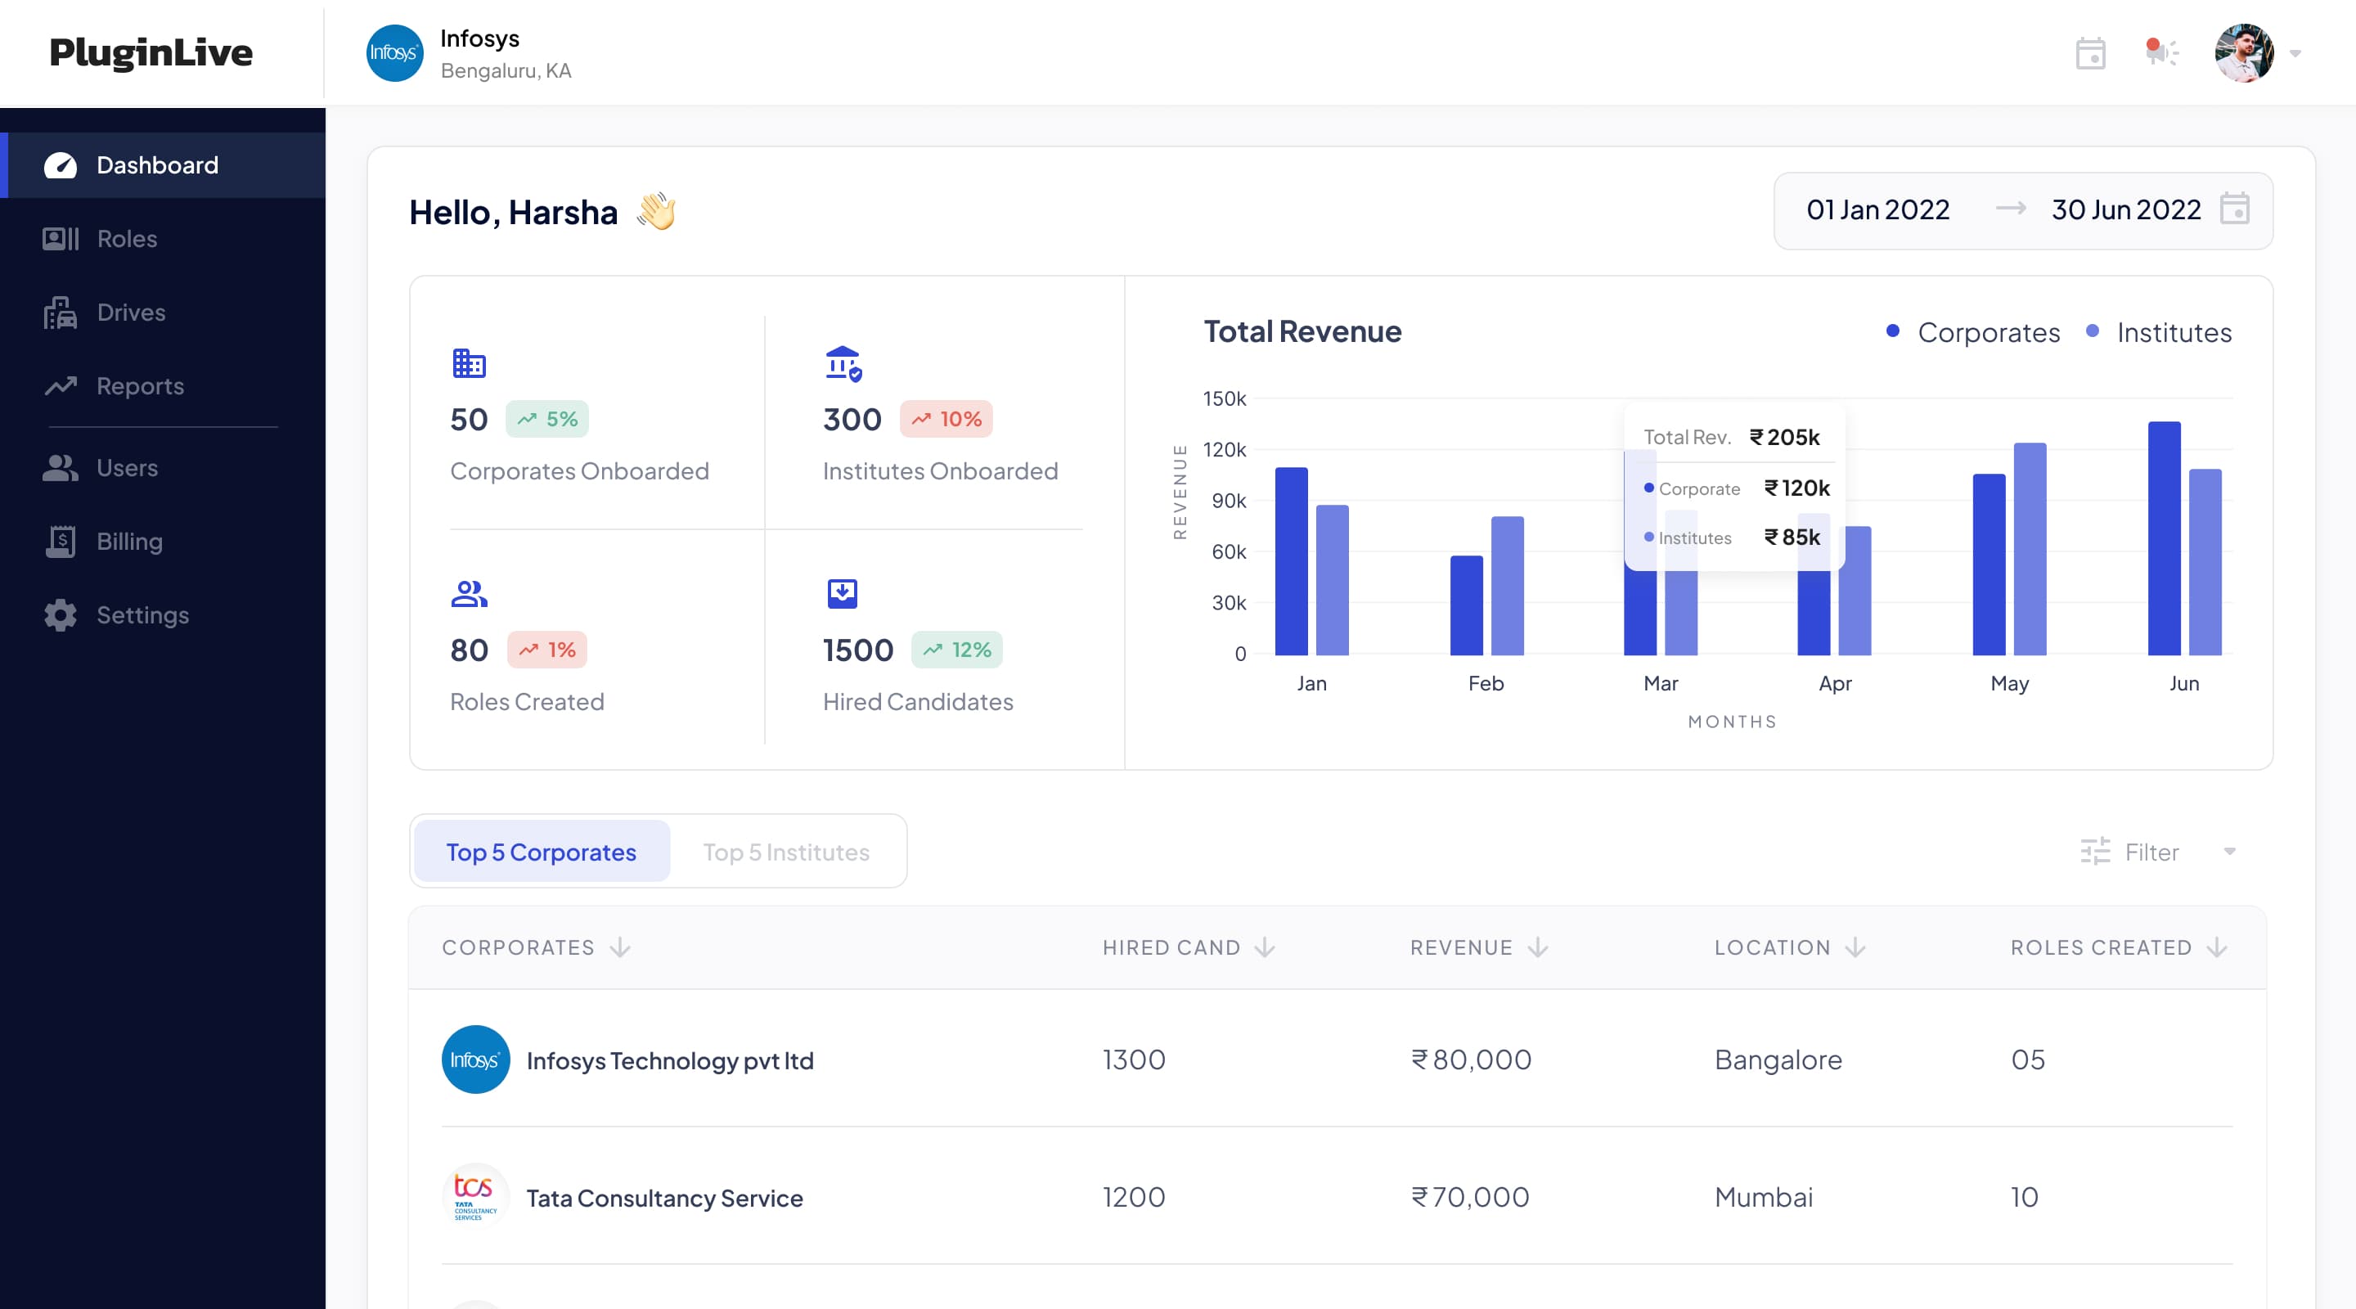This screenshot has height=1309, width=2356.
Task: Open Drives from the sidebar icon
Action: 61,313
